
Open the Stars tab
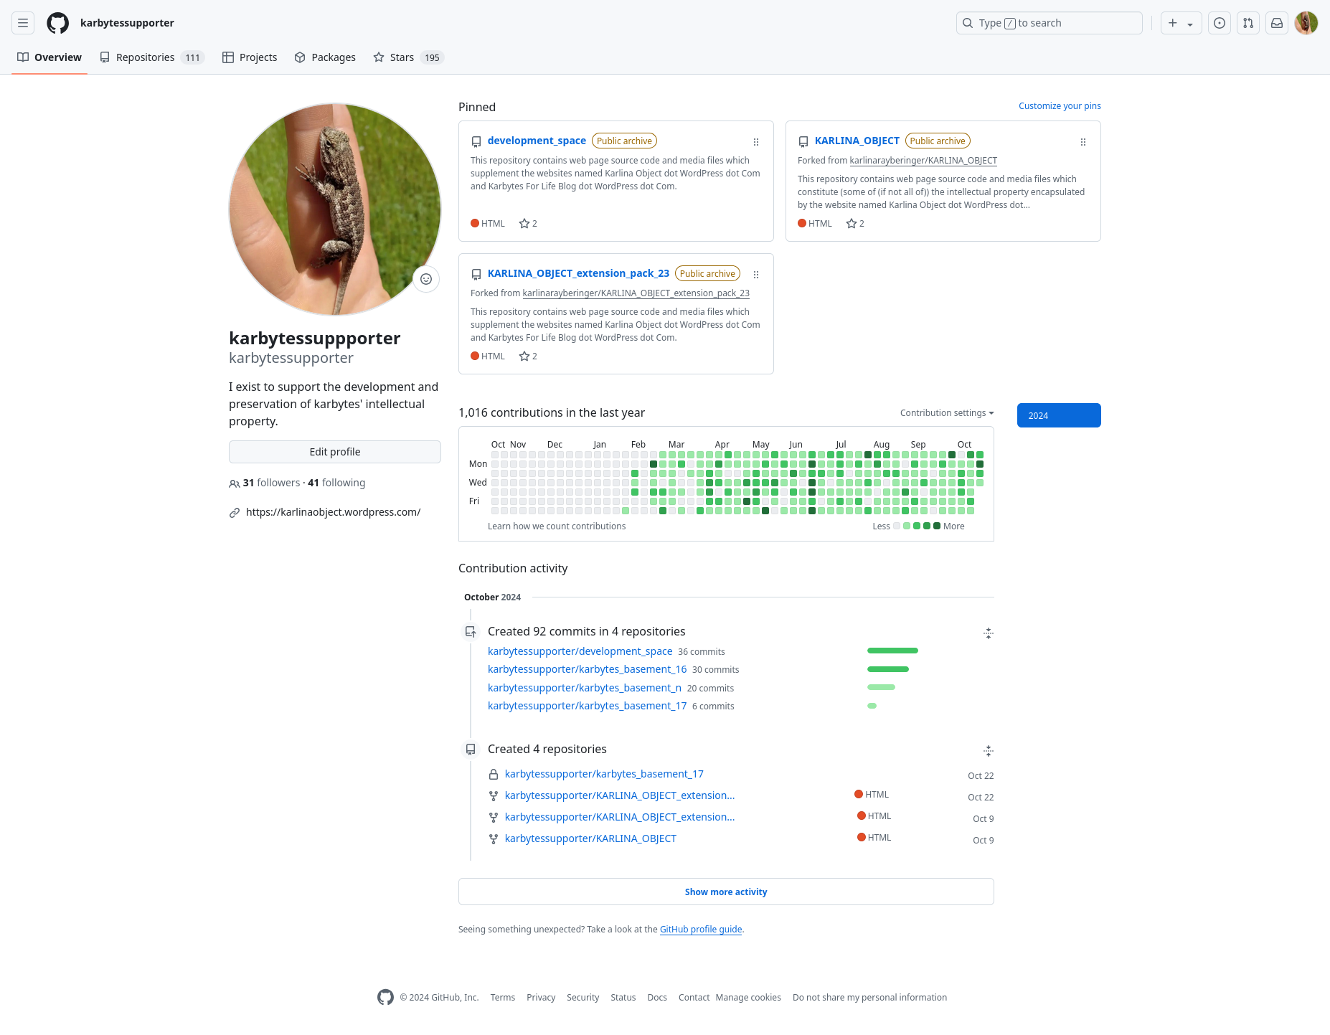click(409, 57)
